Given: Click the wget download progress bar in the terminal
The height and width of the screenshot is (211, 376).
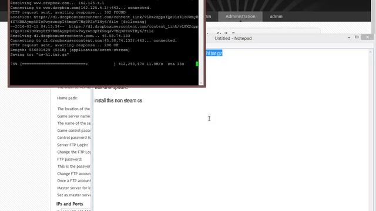Looking at the screenshot, I should click(68, 64).
